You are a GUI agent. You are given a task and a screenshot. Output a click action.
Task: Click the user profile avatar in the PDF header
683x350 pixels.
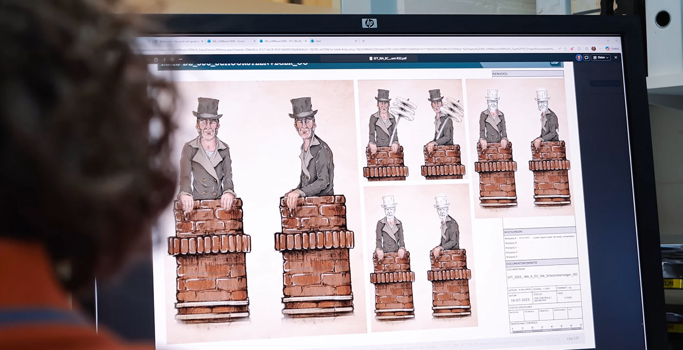point(579,58)
